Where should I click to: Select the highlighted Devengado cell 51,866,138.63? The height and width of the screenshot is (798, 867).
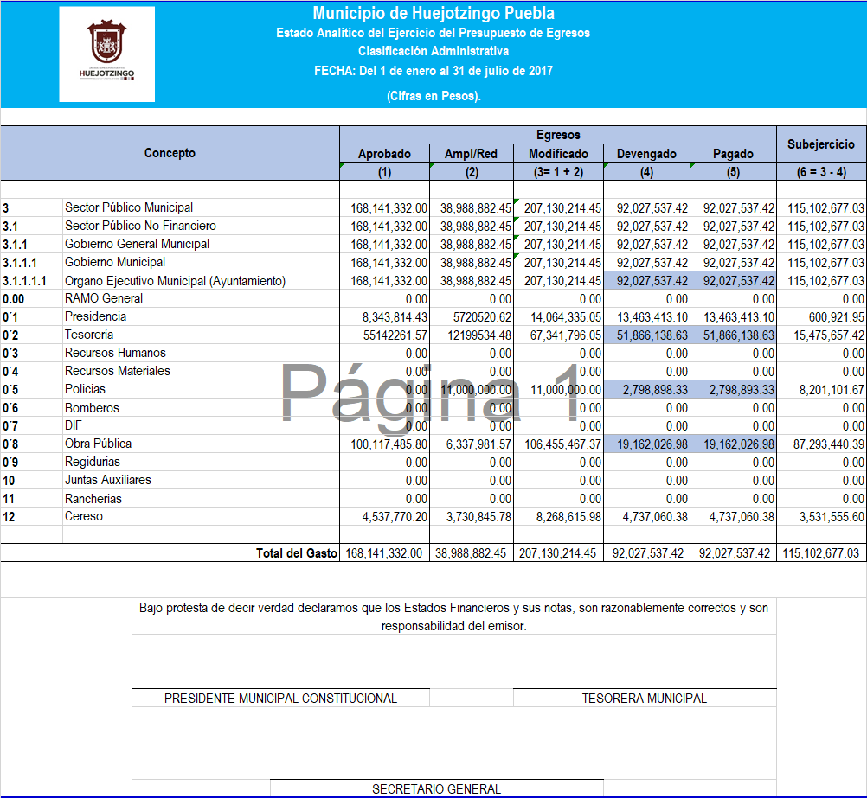pos(647,335)
